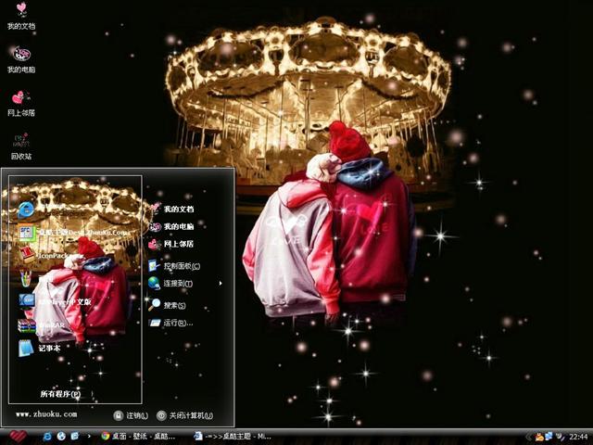Open the 桌酷主题 Desk.ZhuoKu.Com start menu entry
This screenshot has height=445, width=593.
pos(74,232)
